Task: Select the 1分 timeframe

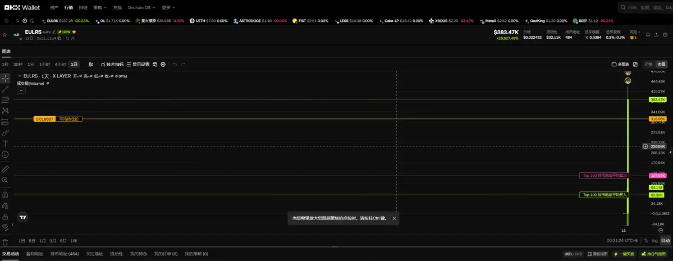Action: click(x=31, y=65)
